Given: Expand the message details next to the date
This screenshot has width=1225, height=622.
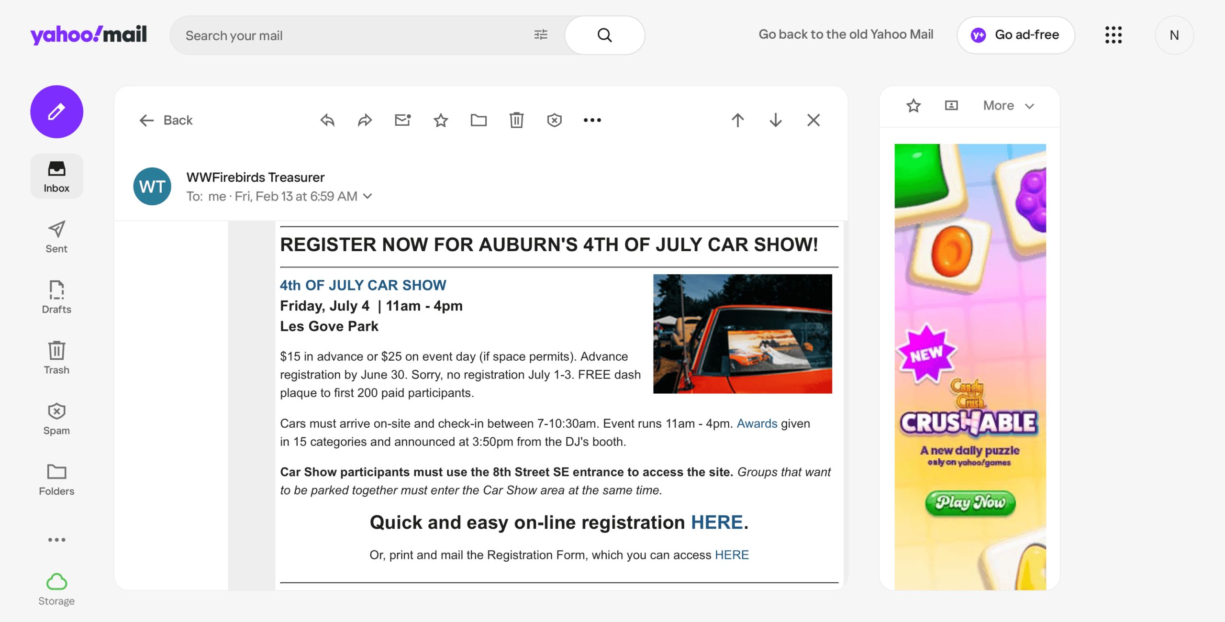Looking at the screenshot, I should coord(367,196).
